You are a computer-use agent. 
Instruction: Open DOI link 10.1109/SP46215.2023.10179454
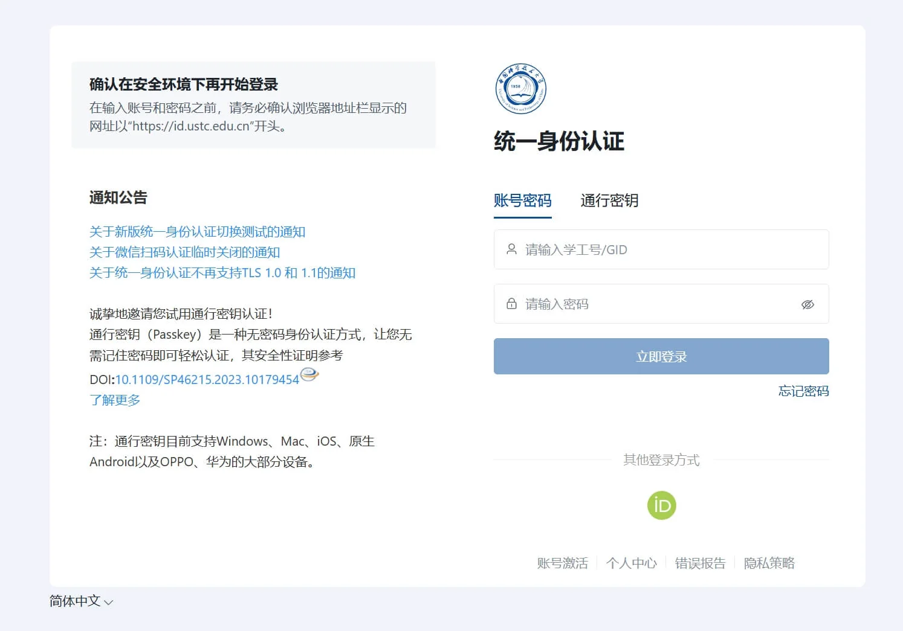[207, 380]
